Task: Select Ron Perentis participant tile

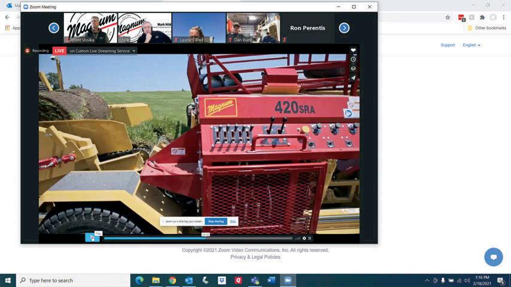Action: 308,28
